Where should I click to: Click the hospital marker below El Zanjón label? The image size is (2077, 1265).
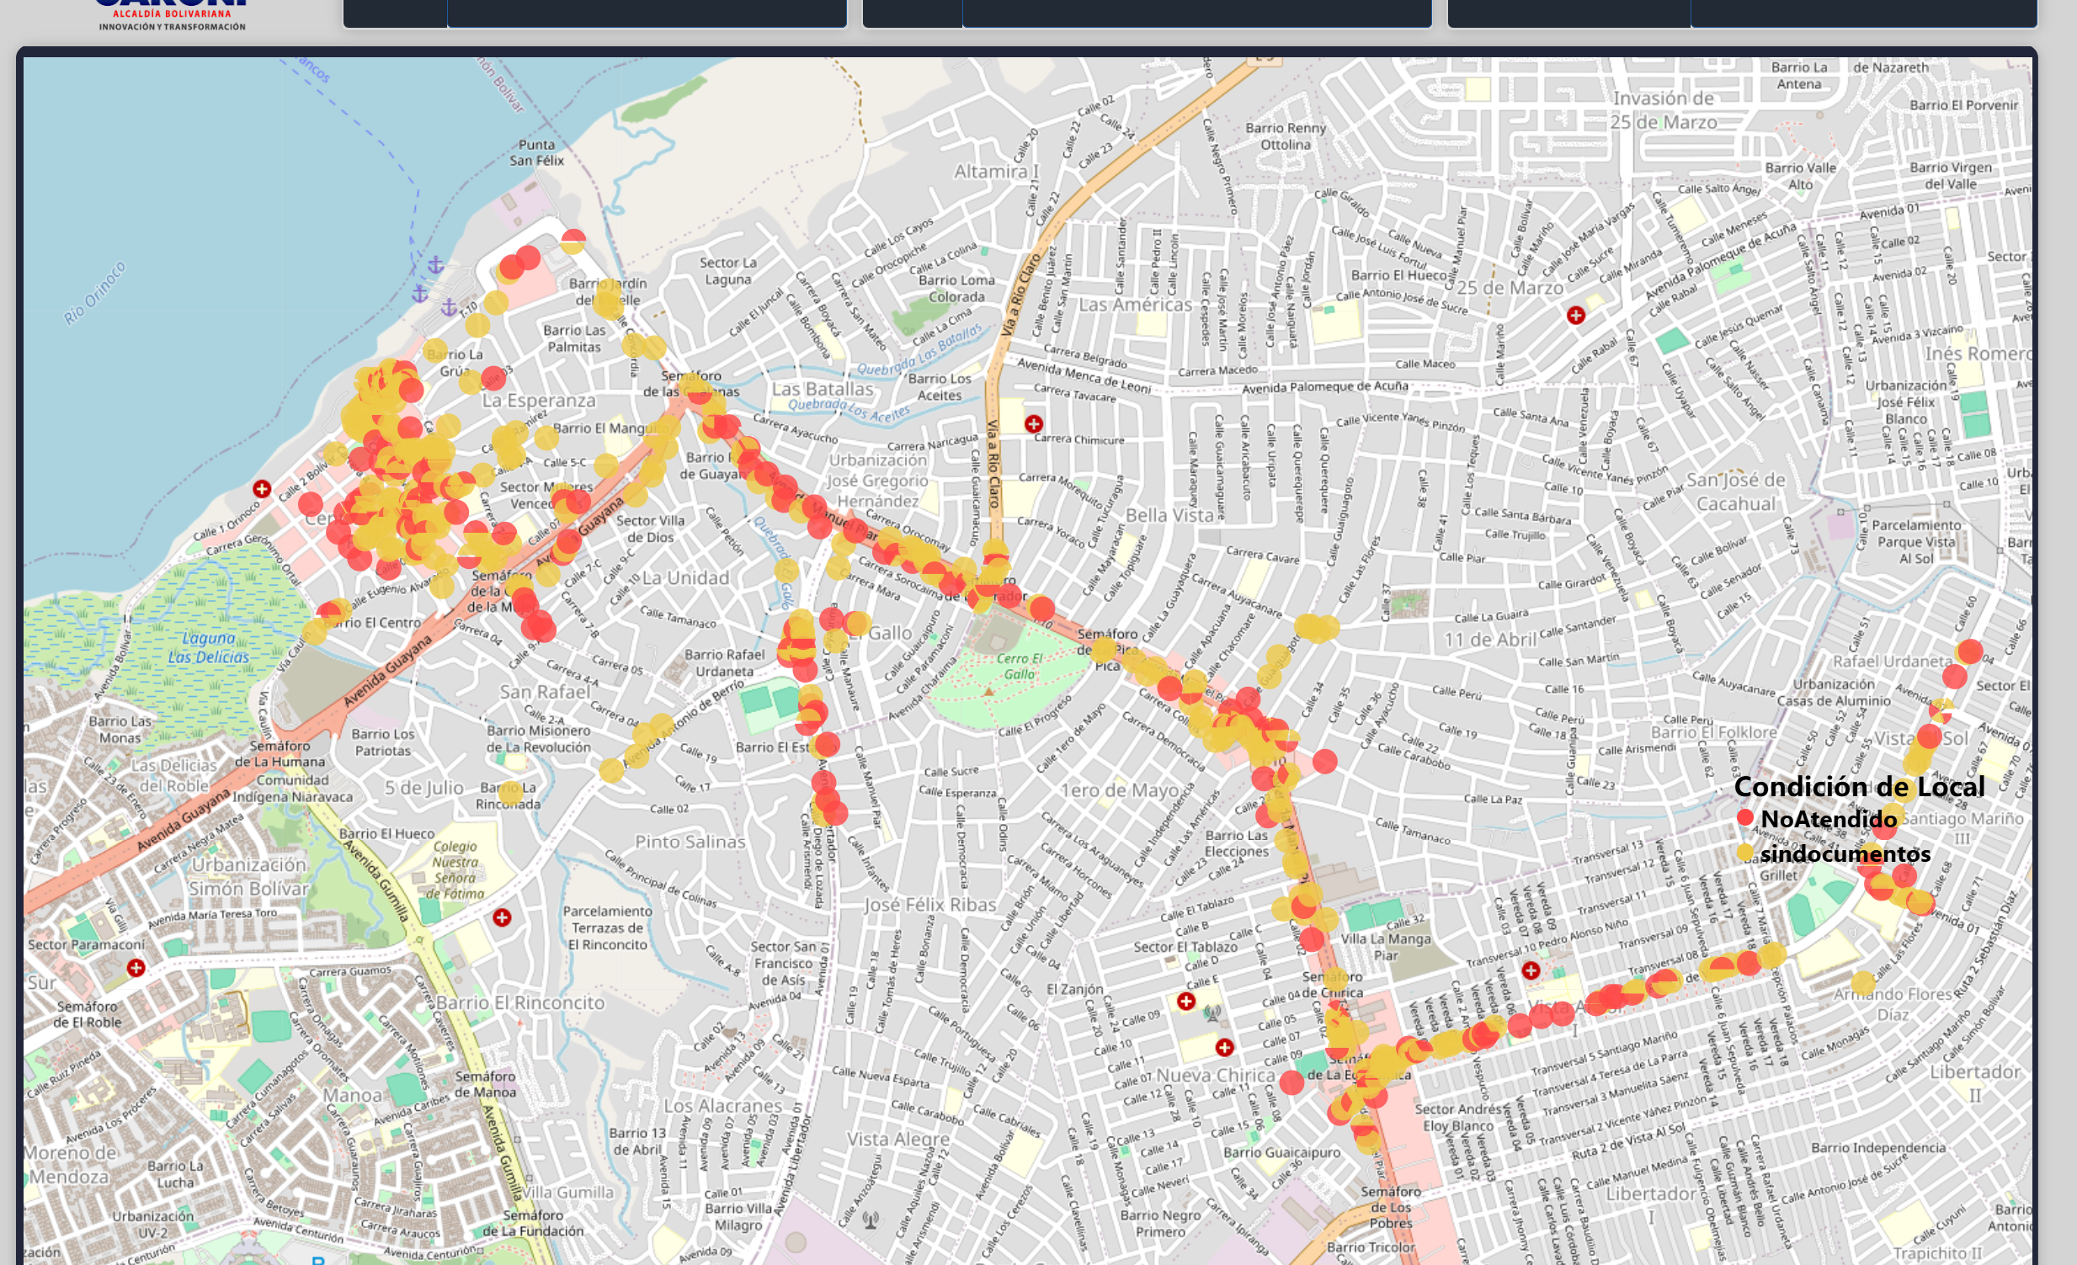click(x=1186, y=1001)
